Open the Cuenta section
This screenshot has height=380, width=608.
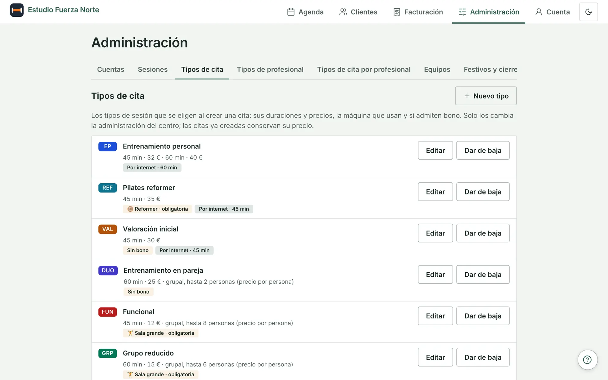[552, 12]
